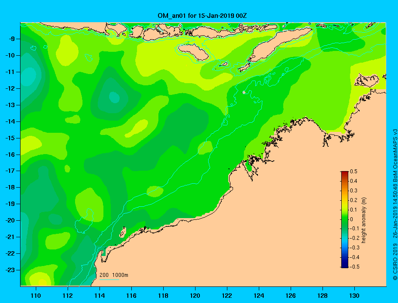
Task: Click the longitude axis label "118"
Action: [x=163, y=296]
